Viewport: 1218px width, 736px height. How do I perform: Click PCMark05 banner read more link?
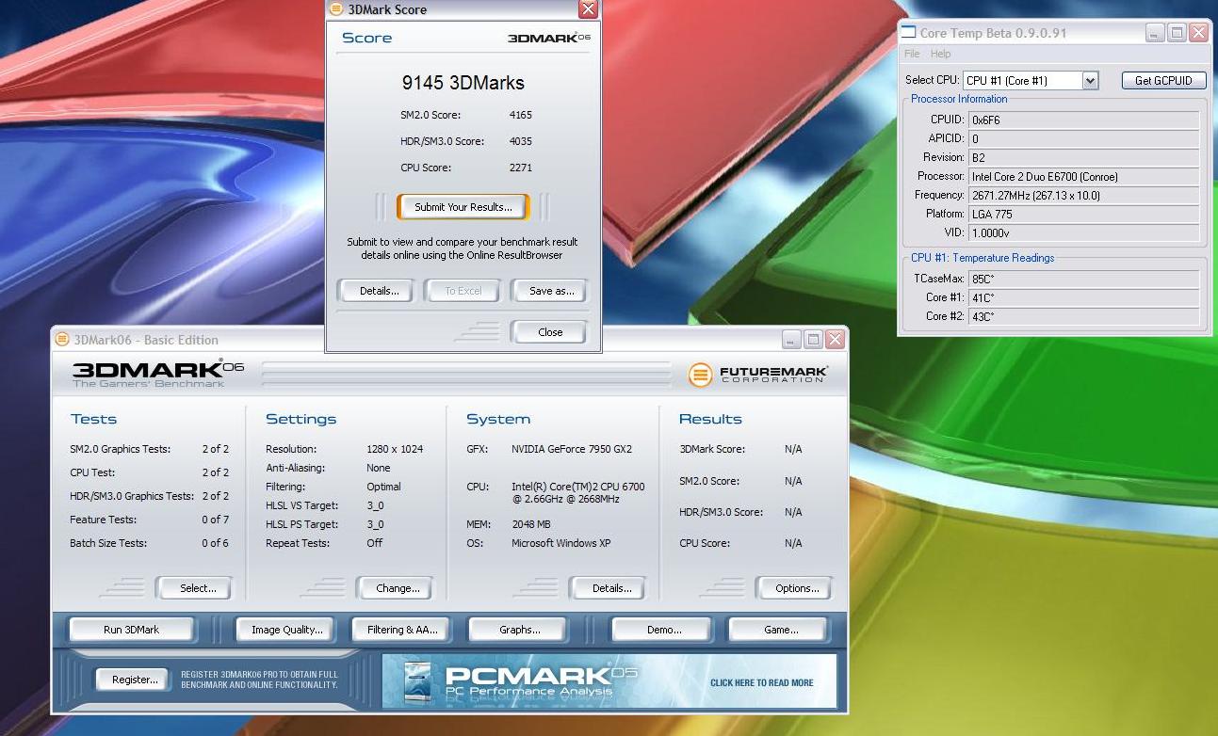761,682
